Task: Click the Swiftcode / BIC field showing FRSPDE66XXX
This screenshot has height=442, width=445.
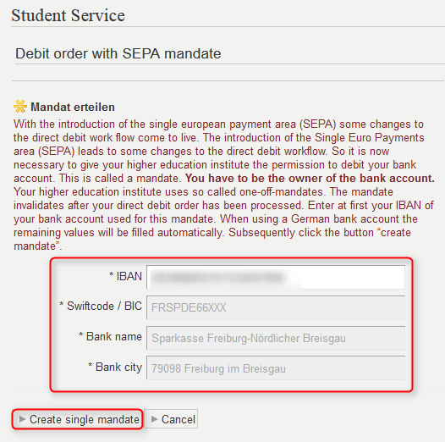Action: coord(276,307)
